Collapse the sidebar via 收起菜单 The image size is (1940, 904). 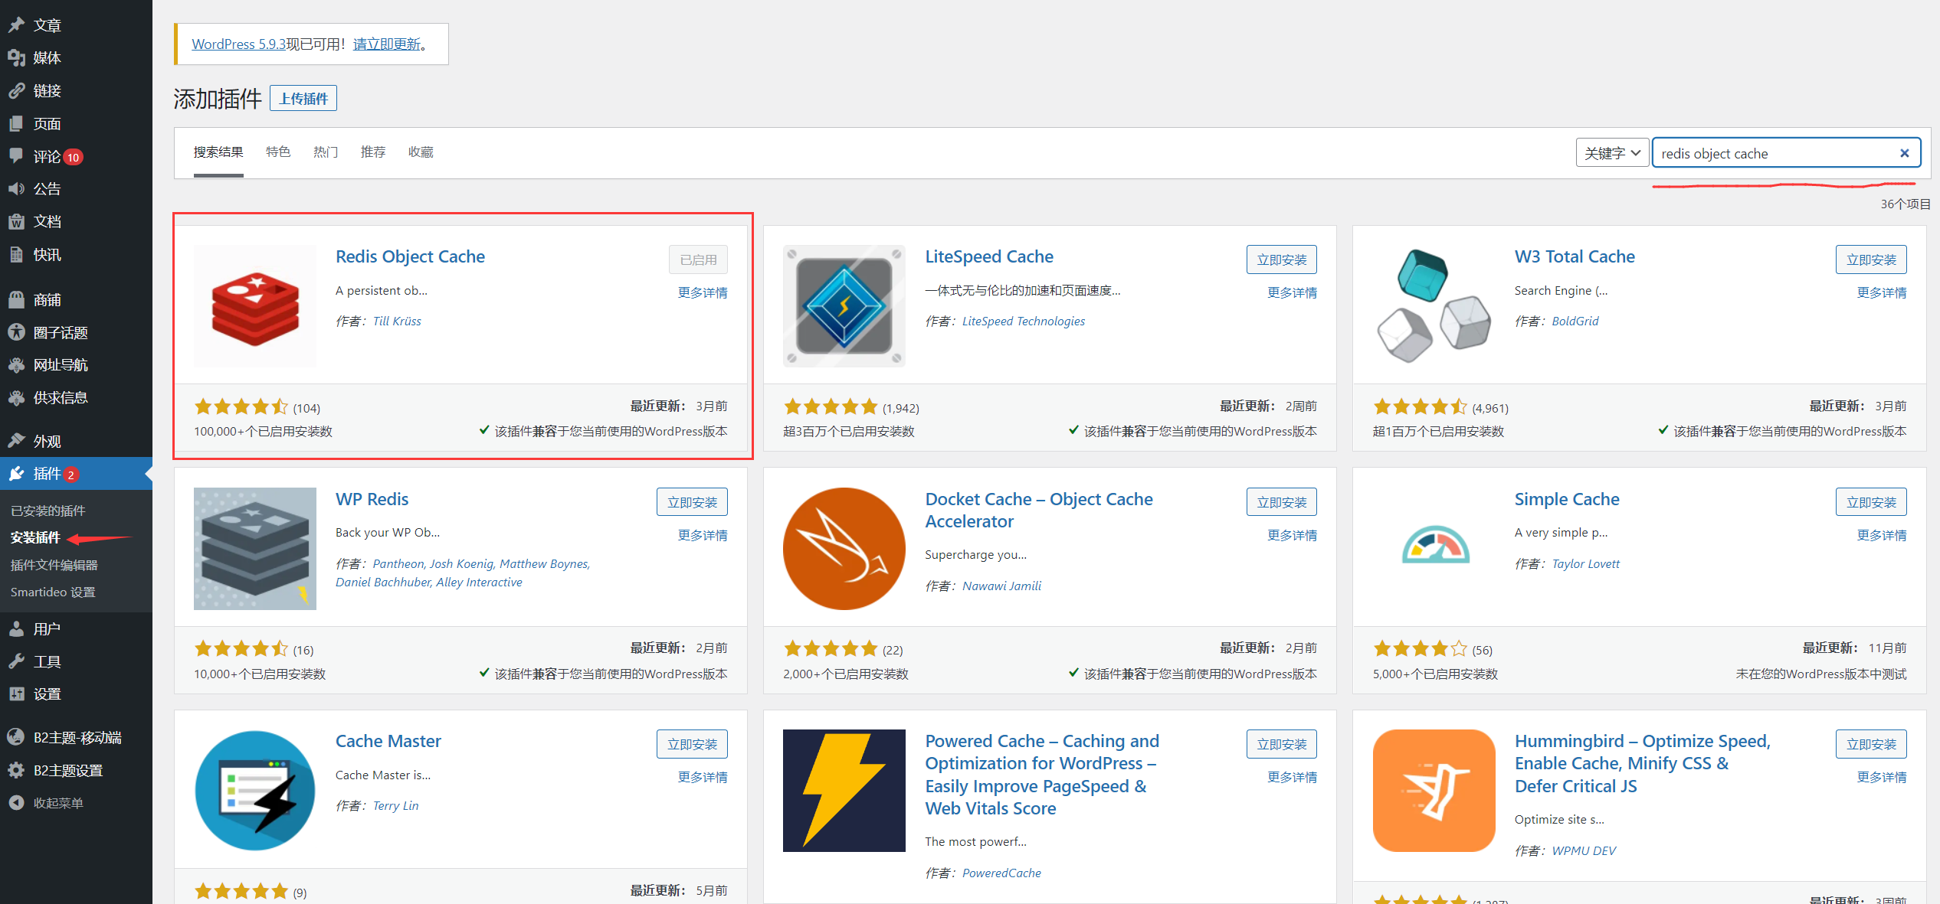pos(57,803)
